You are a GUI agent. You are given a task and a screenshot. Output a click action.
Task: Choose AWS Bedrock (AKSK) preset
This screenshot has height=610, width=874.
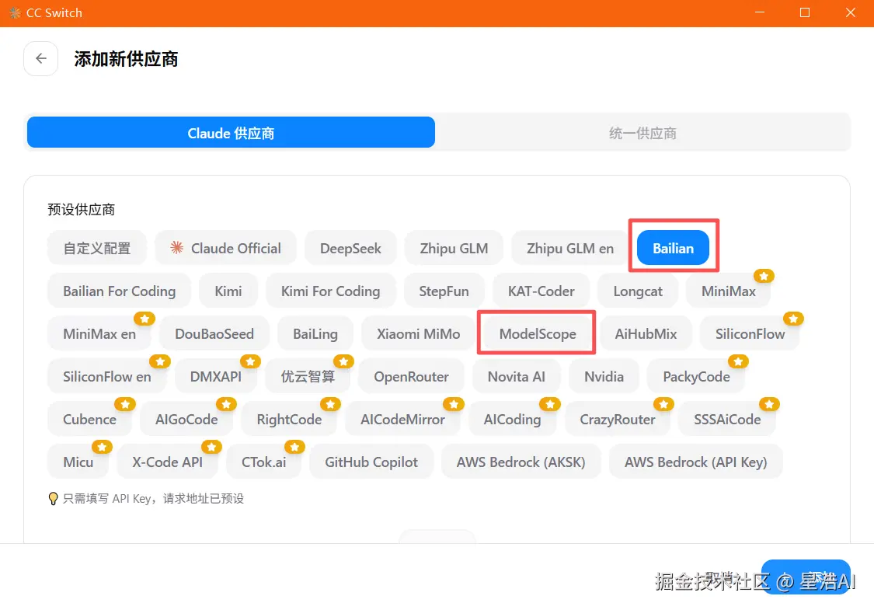click(521, 462)
